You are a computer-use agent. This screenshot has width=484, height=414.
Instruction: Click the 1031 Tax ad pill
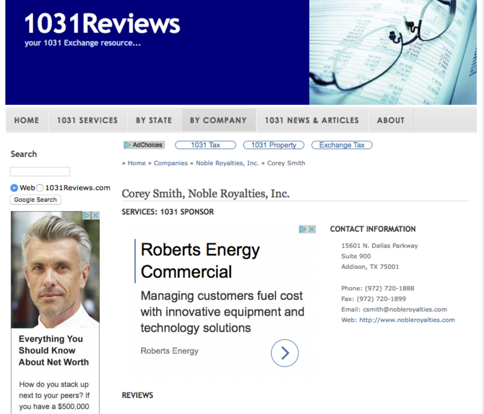pyautogui.click(x=205, y=145)
